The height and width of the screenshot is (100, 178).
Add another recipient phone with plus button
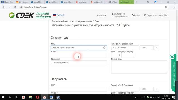(x=157, y=89)
